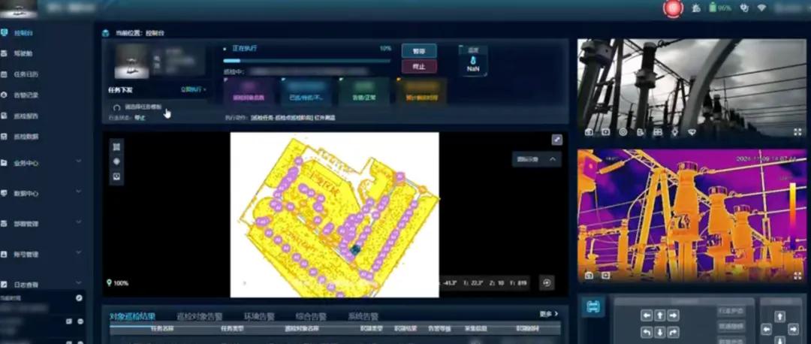This screenshot has height=344, width=811.
Task: Click the robot icon on the map
Action: click(355, 249)
